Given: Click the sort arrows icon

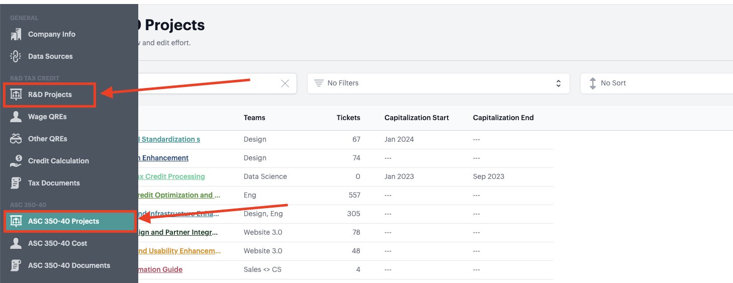Looking at the screenshot, I should coord(592,83).
